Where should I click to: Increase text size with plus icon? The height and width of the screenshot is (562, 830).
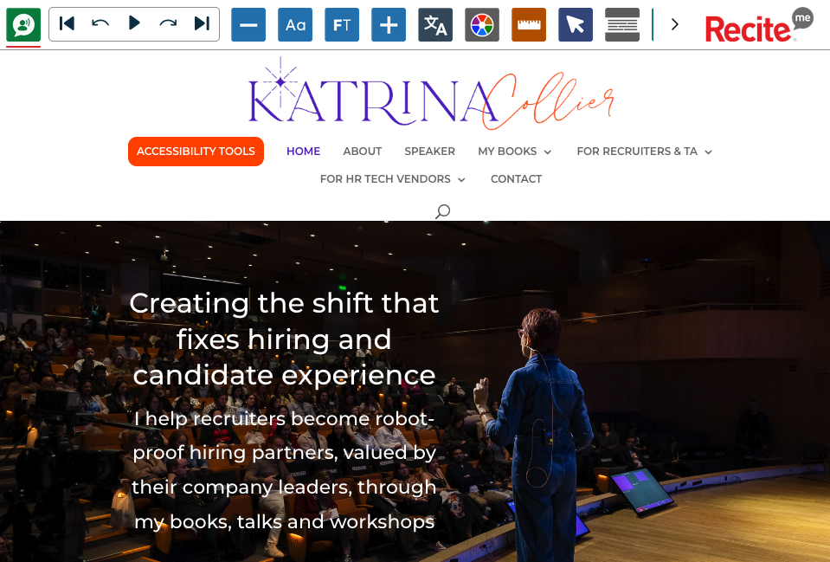pos(389,25)
